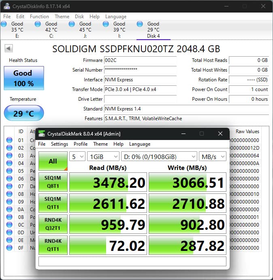Click the blue status orb in attribute row 0B
The image size is (273, 280).
coord(9,217)
